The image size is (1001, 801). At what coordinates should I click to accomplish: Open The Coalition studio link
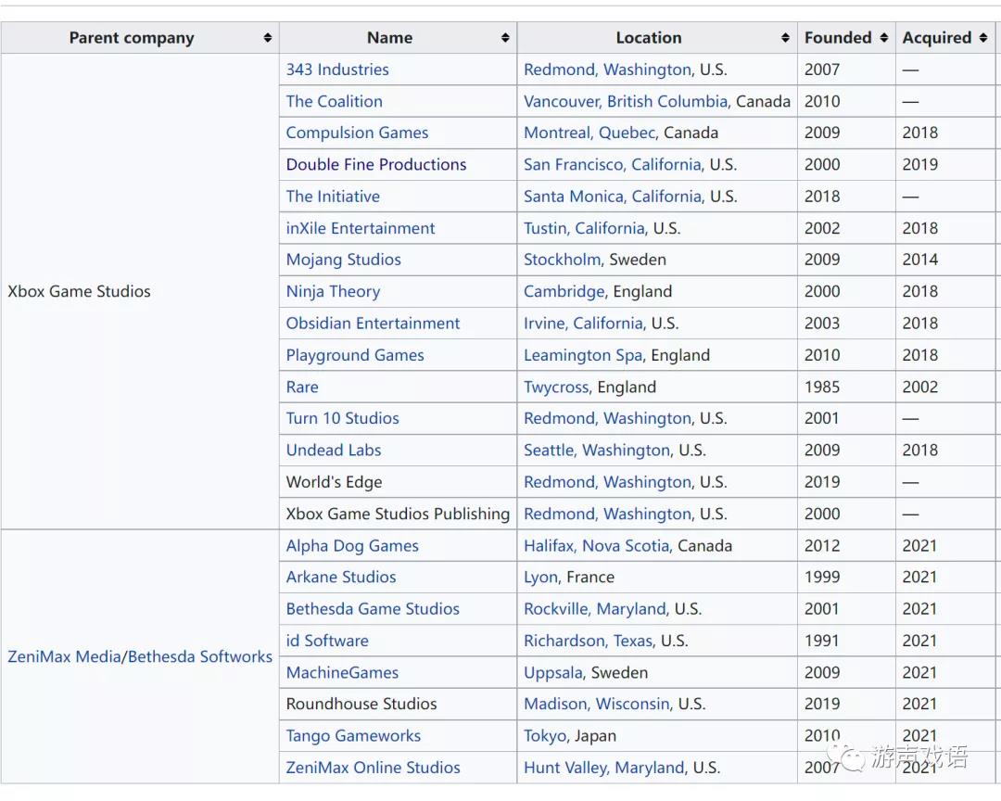334,102
